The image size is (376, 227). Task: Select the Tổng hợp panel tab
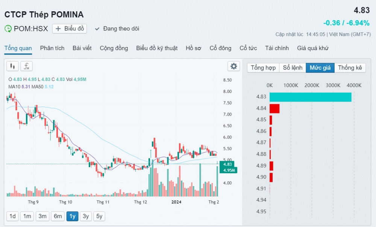[263, 68]
